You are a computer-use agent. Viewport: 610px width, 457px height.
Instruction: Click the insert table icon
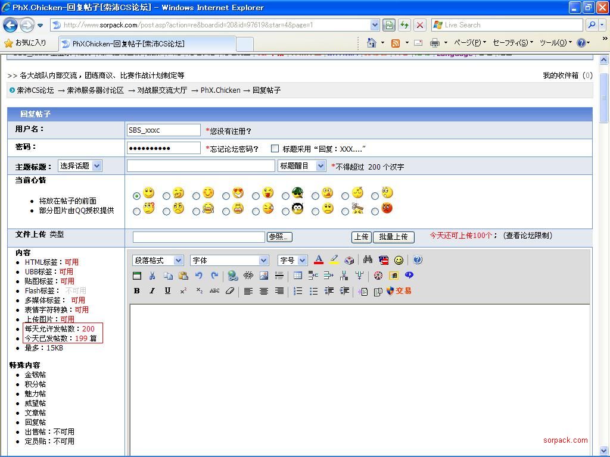coord(298,276)
